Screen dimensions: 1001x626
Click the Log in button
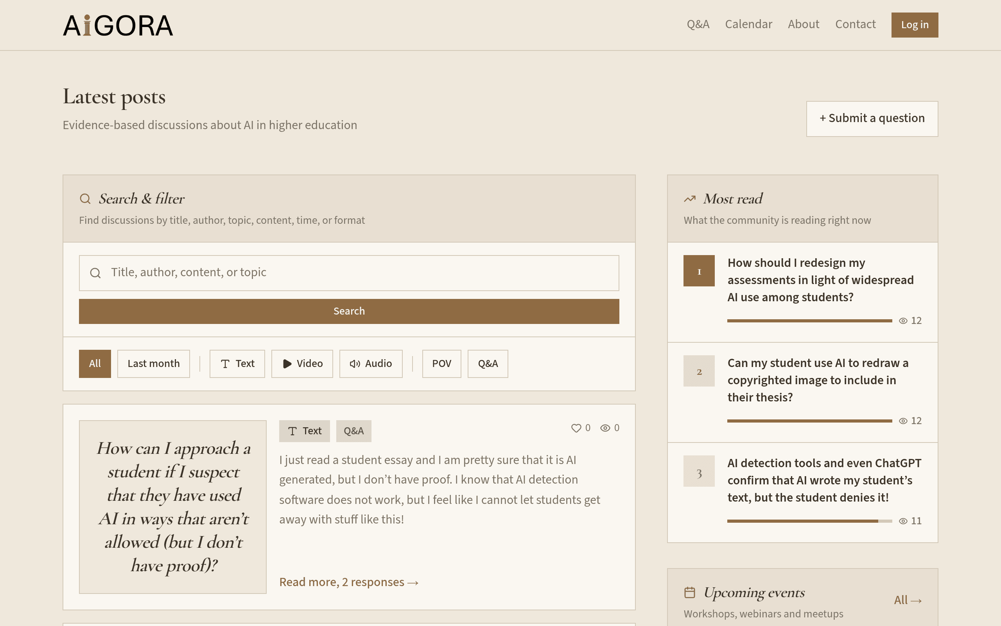[915, 25]
